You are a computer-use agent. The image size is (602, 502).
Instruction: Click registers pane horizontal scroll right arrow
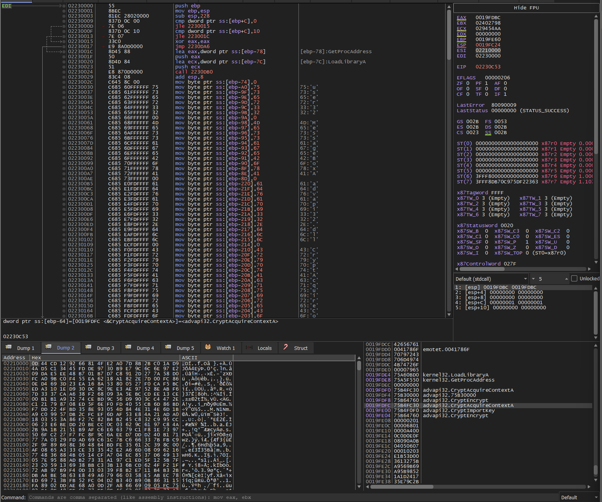(x=589, y=269)
